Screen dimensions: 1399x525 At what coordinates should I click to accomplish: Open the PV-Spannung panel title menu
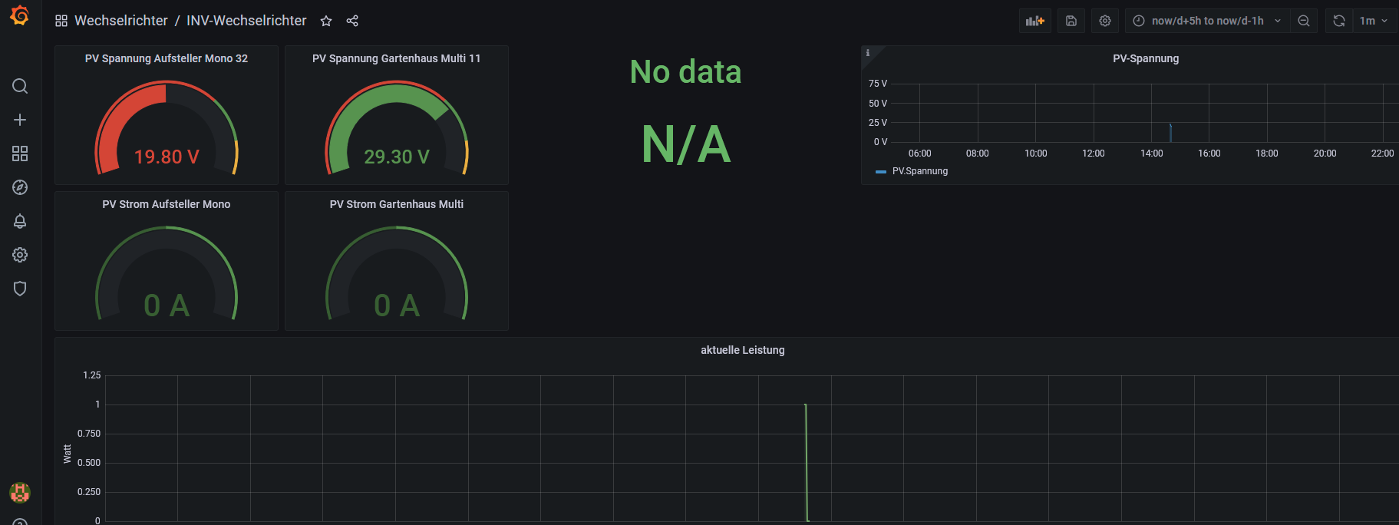(1145, 58)
